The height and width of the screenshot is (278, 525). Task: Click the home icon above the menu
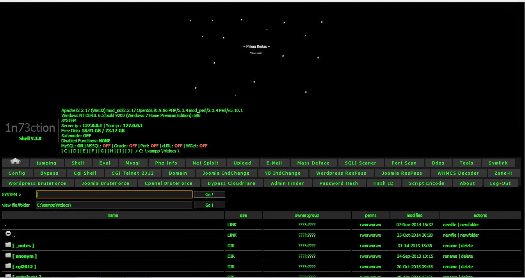click(15, 161)
